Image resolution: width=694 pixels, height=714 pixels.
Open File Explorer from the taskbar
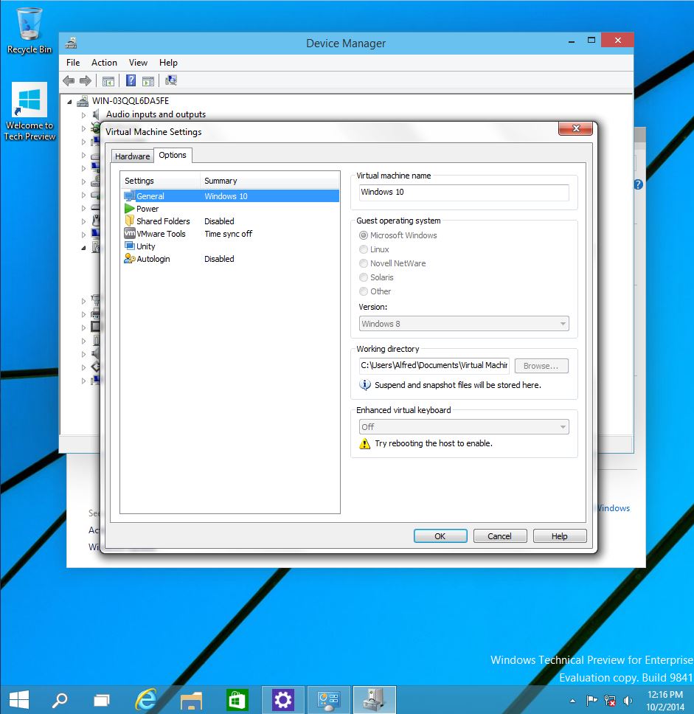191,700
